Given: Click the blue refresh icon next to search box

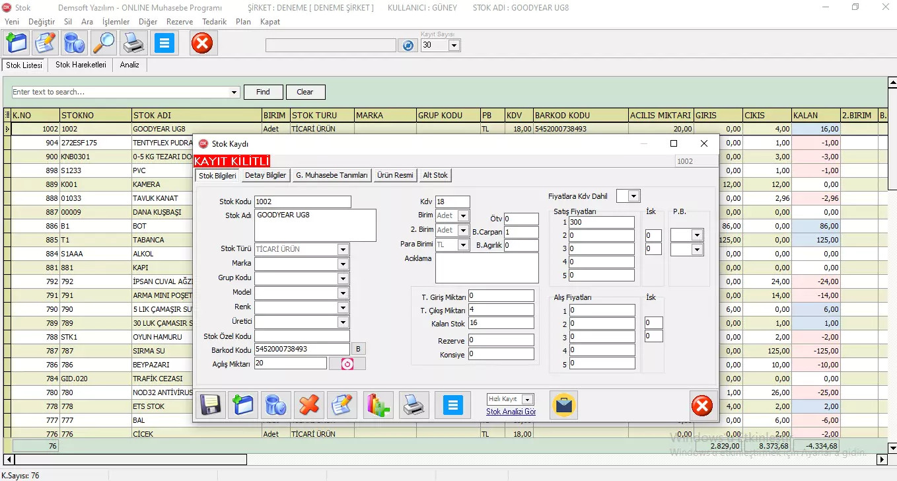Looking at the screenshot, I should [408, 46].
